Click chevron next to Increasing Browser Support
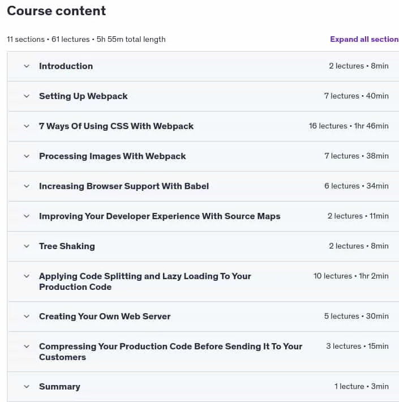The image size is (399, 402). [x=27, y=186]
